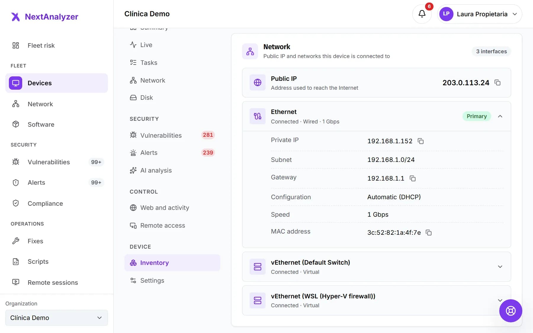The height and width of the screenshot is (333, 533).
Task: Click the Automatic (DHCP) configuration value
Action: point(394,197)
